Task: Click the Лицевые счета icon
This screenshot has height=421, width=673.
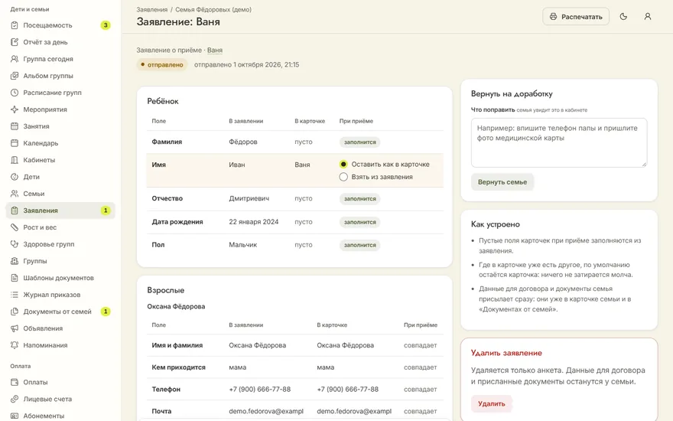Action: [15, 399]
